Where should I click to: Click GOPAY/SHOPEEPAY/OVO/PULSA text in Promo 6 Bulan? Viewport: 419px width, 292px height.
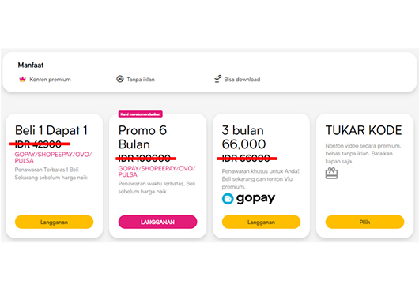pos(157,171)
